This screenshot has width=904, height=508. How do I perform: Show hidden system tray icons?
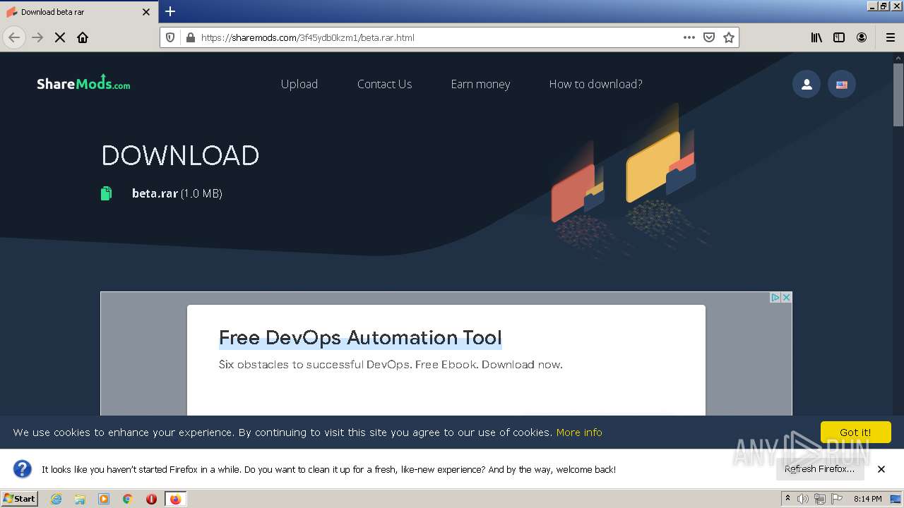[x=787, y=499]
